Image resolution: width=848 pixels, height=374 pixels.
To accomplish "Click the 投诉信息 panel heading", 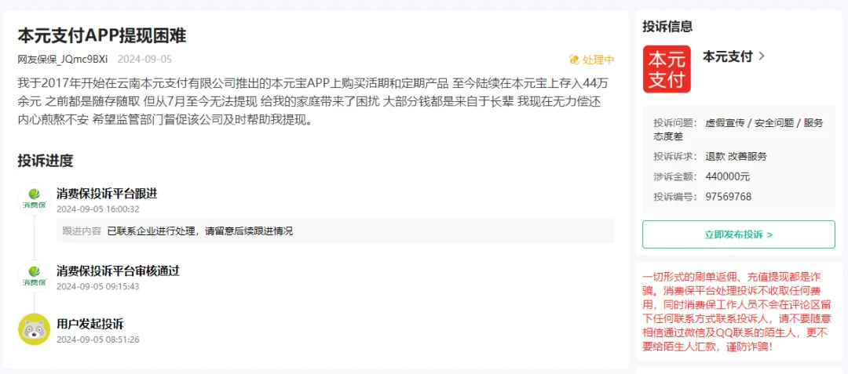I will pyautogui.click(x=667, y=26).
